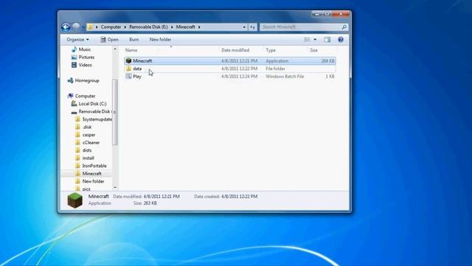Viewport: 472px width, 266px height.
Task: Click the magnifier icon in the search box
Action: pos(344,27)
